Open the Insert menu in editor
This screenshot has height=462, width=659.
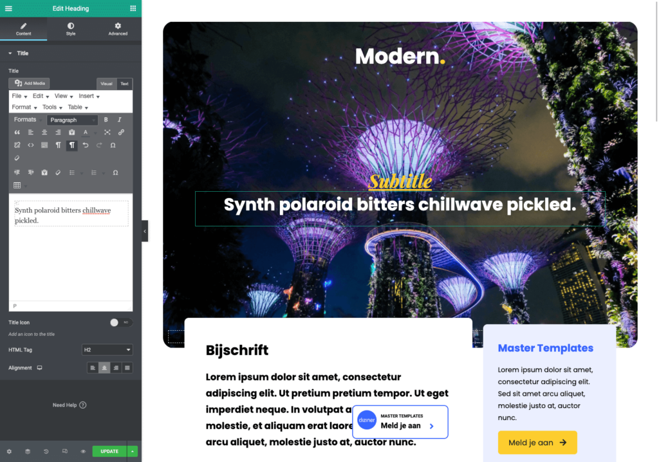tap(88, 96)
